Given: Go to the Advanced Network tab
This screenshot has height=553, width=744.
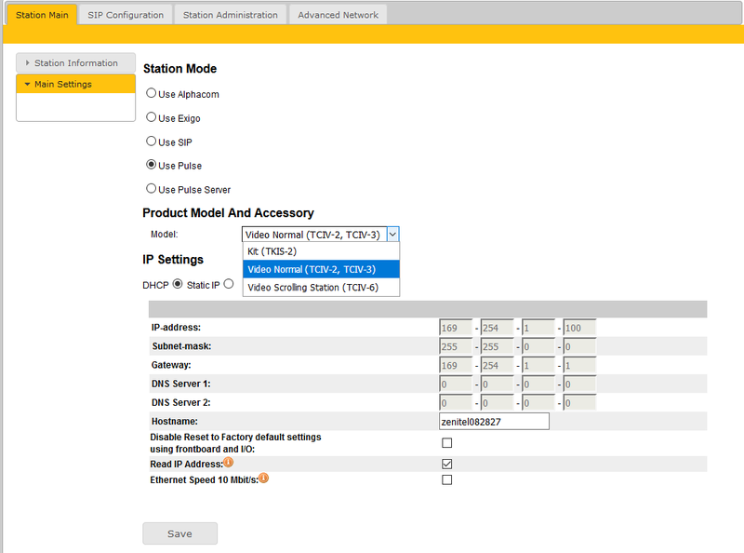Looking at the screenshot, I should pos(338,15).
